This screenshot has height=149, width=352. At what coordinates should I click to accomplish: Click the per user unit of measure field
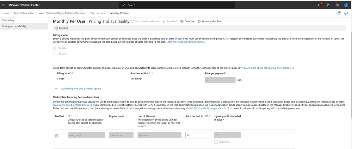[159, 135]
